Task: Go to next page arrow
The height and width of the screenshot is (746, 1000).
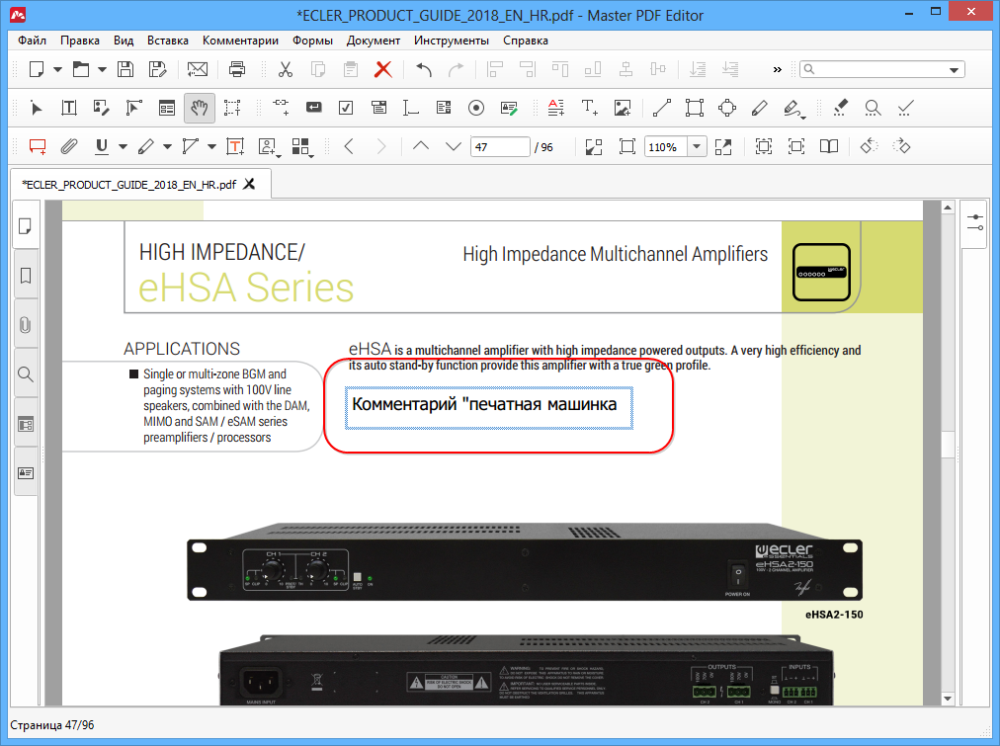Action: coord(454,146)
